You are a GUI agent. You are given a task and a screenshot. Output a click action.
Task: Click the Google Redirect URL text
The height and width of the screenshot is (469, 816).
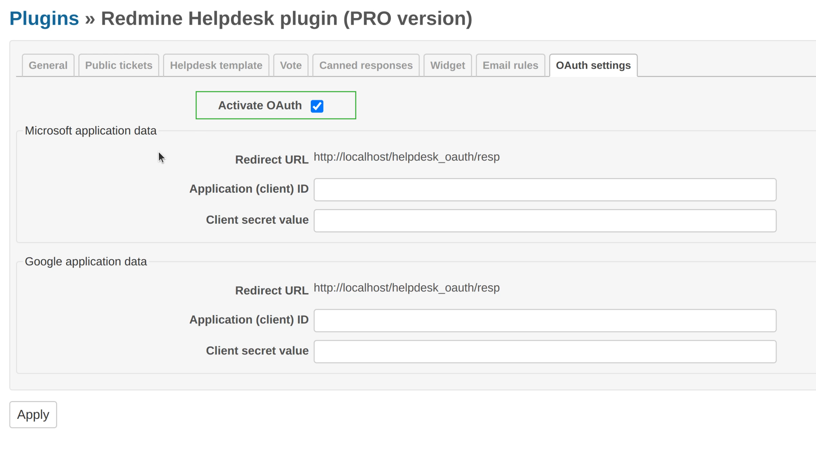click(406, 287)
